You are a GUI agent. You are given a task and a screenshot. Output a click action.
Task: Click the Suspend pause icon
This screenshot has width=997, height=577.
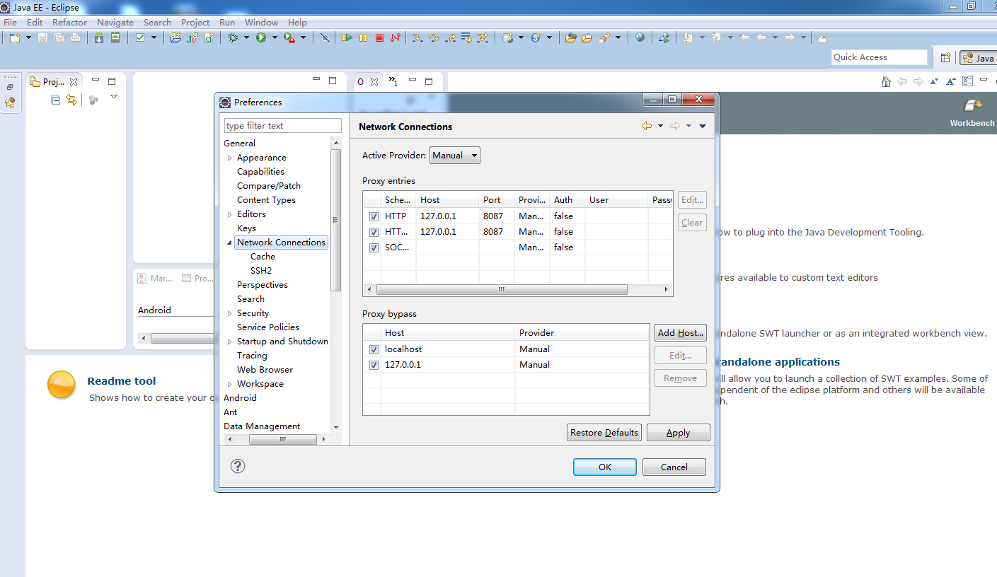coord(363,37)
